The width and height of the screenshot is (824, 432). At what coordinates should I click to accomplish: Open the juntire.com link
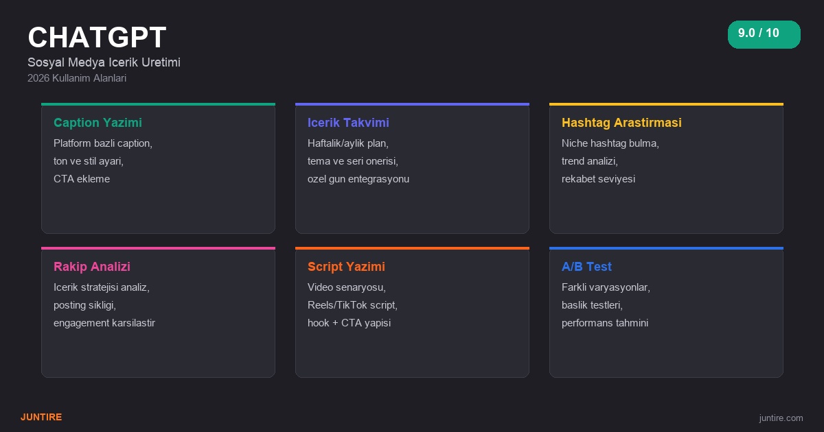781,418
